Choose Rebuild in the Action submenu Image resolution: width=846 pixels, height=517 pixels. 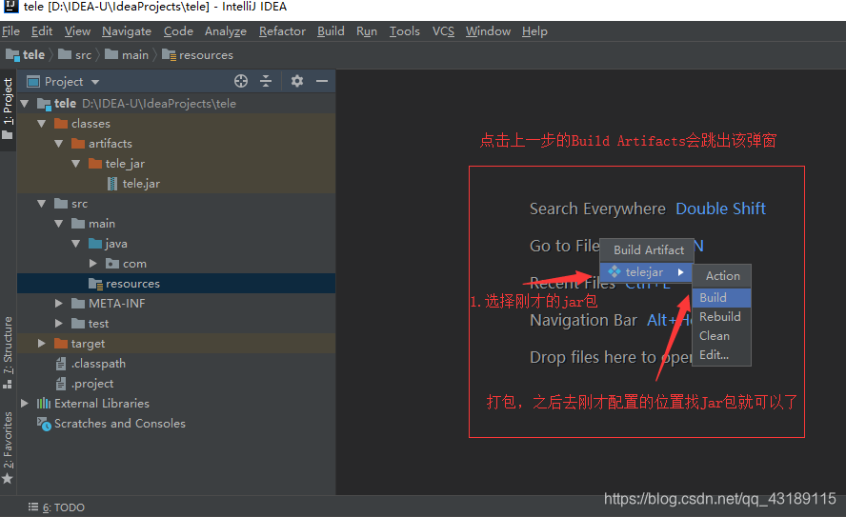[721, 316]
